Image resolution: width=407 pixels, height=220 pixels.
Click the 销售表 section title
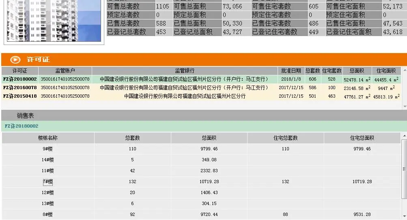coord(25,115)
